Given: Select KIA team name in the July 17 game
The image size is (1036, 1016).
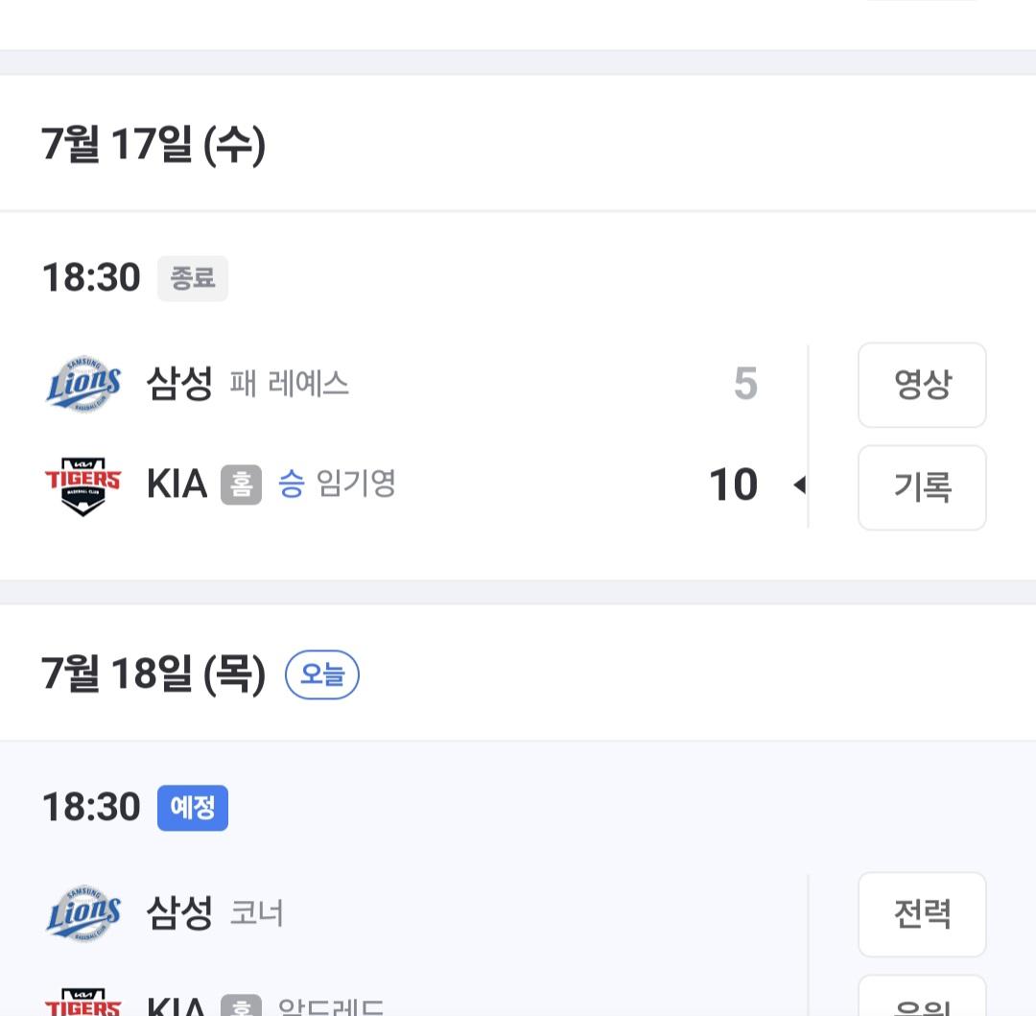Looking at the screenshot, I should (177, 484).
